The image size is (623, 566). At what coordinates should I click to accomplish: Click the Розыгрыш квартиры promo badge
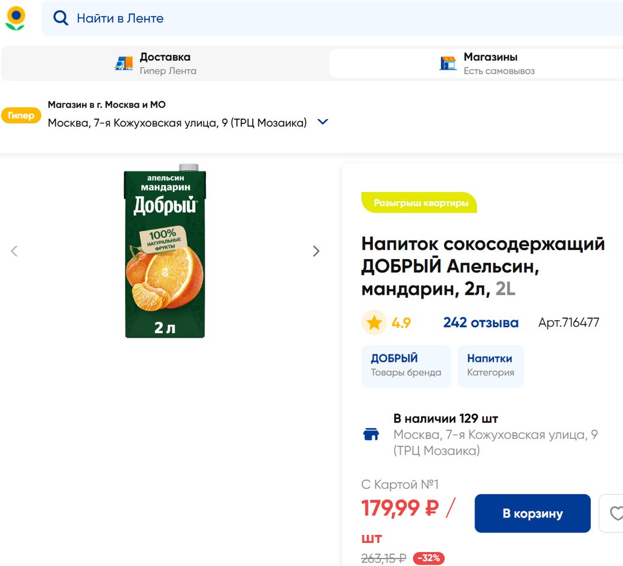coord(420,203)
